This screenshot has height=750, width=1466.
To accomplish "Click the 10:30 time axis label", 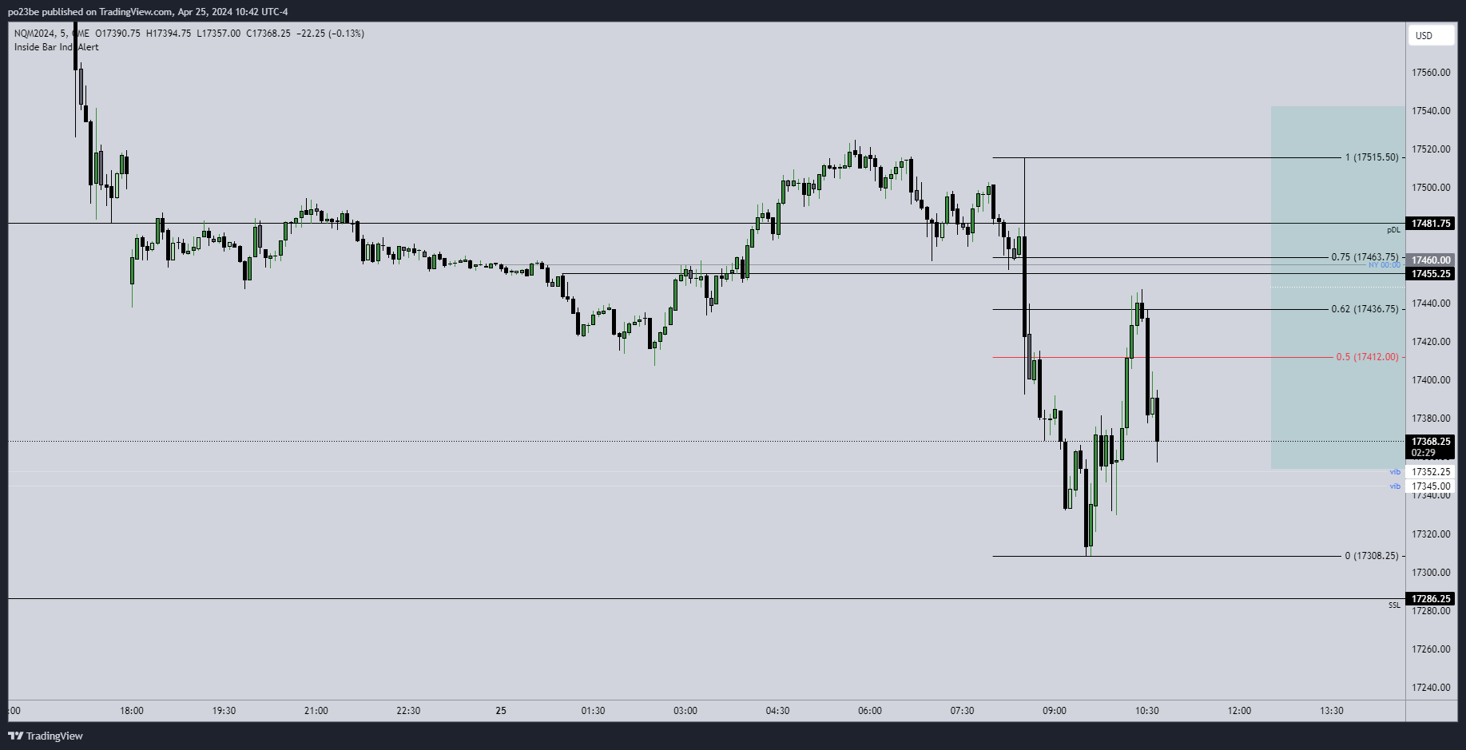I will [1146, 711].
